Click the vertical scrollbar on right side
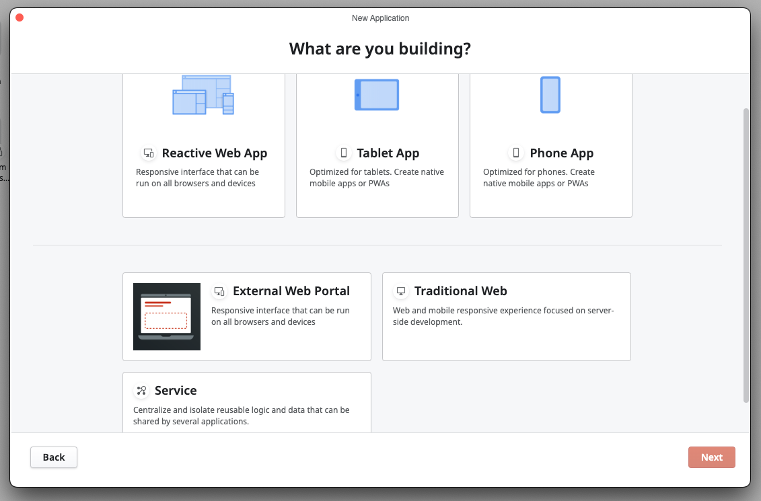This screenshot has height=501, width=761. click(x=746, y=256)
